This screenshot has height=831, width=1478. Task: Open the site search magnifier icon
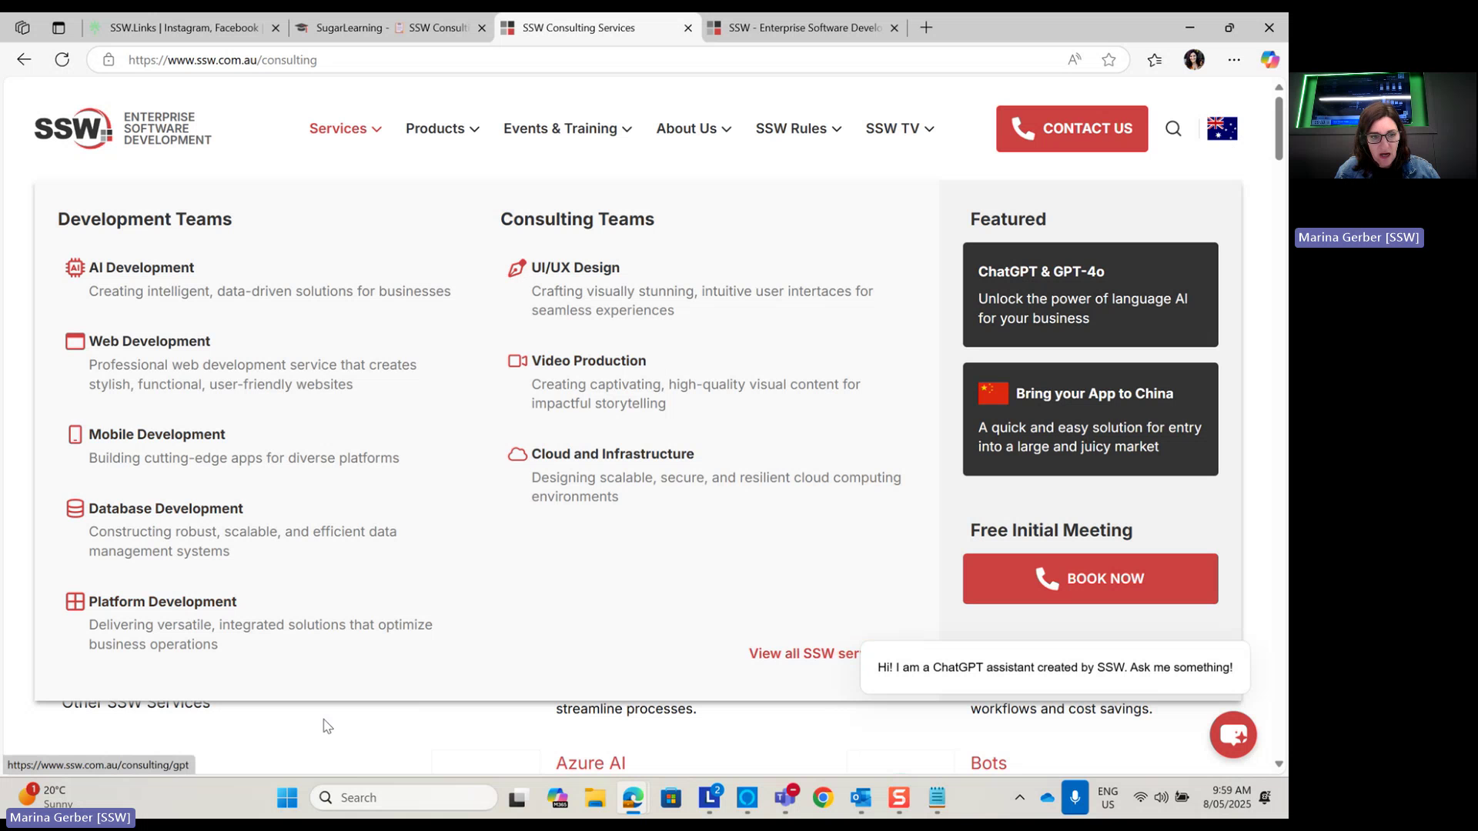tap(1173, 128)
